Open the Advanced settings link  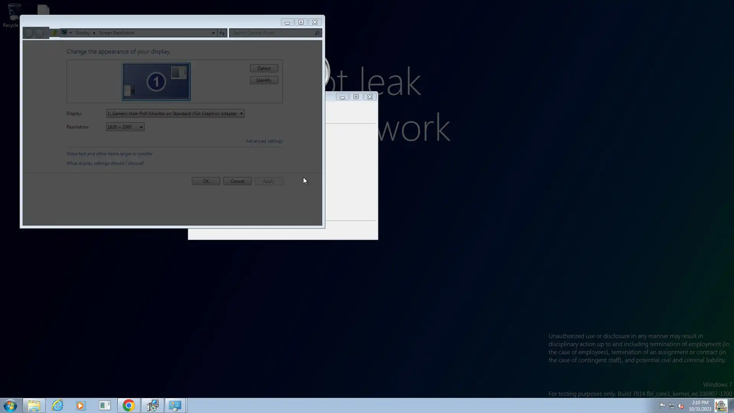[x=264, y=141]
